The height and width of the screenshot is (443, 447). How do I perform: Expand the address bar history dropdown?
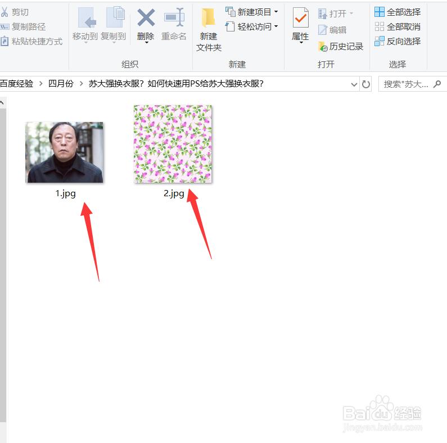point(354,84)
